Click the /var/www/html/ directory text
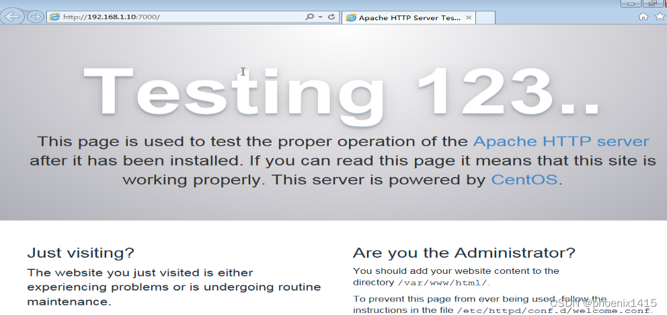This screenshot has width=667, height=315. click(443, 283)
